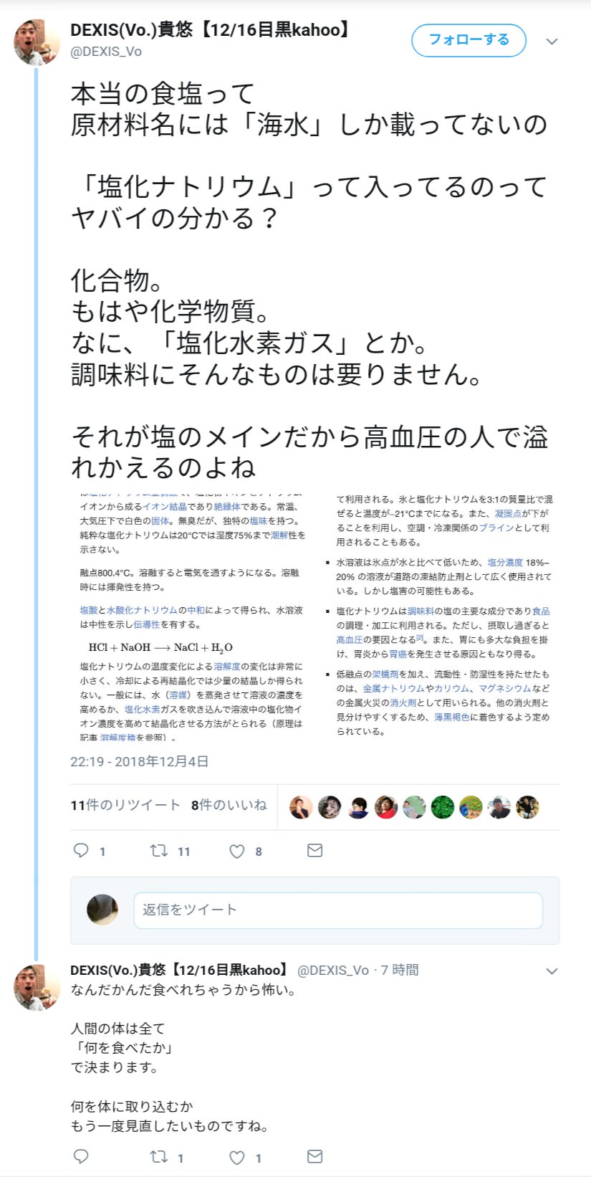The height and width of the screenshot is (1177, 591).
Task: Reply to the main tweet (speech bubble icon)
Action: coord(82,851)
